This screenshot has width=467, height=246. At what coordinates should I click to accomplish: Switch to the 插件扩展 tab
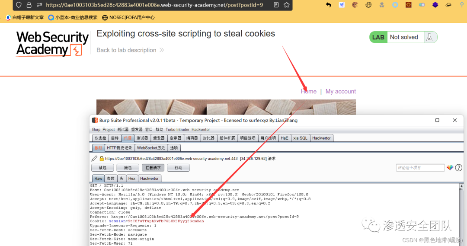tap(227, 138)
